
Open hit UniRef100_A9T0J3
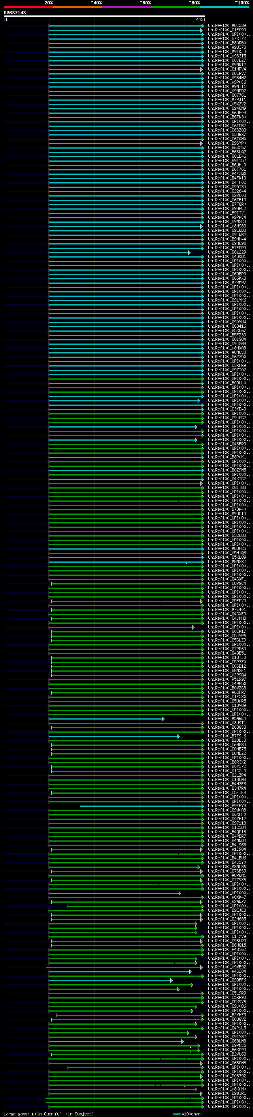227,52
